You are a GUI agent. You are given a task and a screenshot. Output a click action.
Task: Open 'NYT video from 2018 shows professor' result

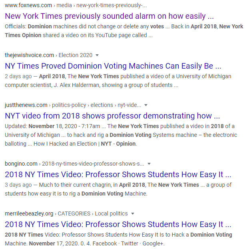(x=112, y=116)
